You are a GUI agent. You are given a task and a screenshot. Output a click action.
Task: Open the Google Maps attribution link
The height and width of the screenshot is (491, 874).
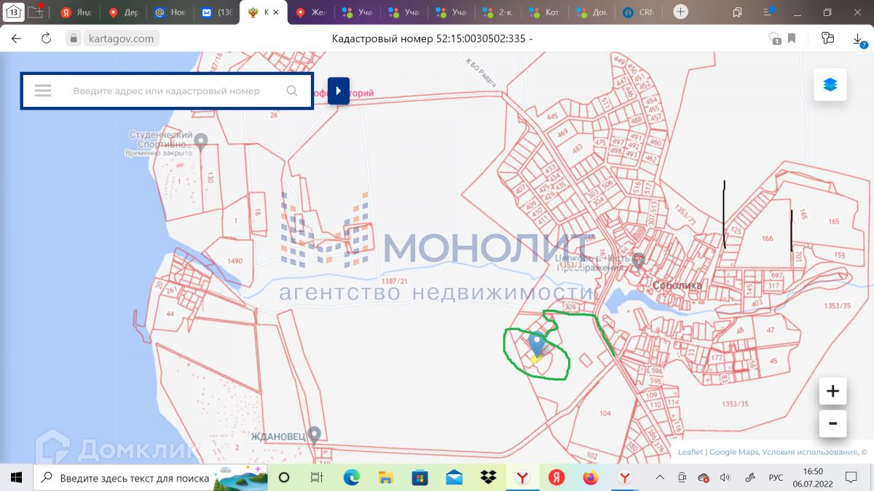click(733, 452)
